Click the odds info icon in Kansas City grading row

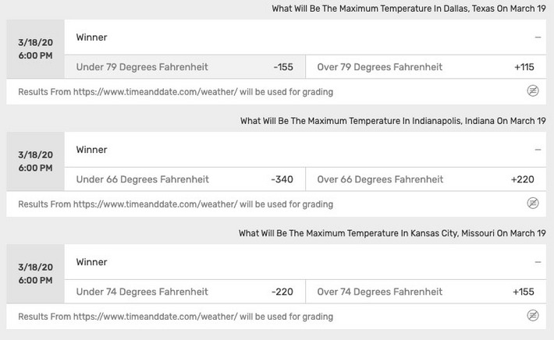pos(533,316)
